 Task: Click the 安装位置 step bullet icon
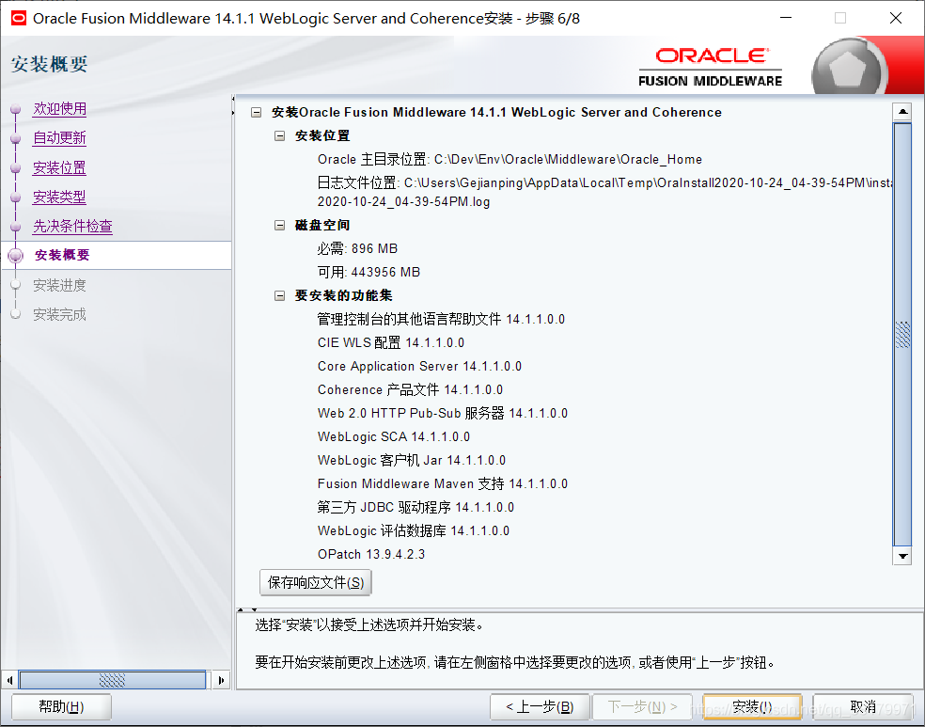pyautogui.click(x=16, y=168)
